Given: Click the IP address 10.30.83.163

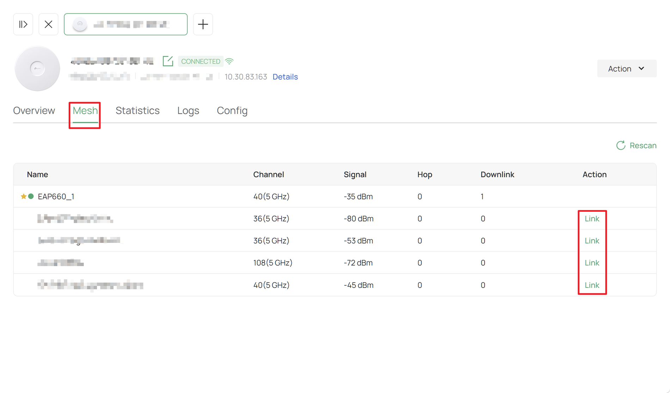Looking at the screenshot, I should [x=246, y=77].
